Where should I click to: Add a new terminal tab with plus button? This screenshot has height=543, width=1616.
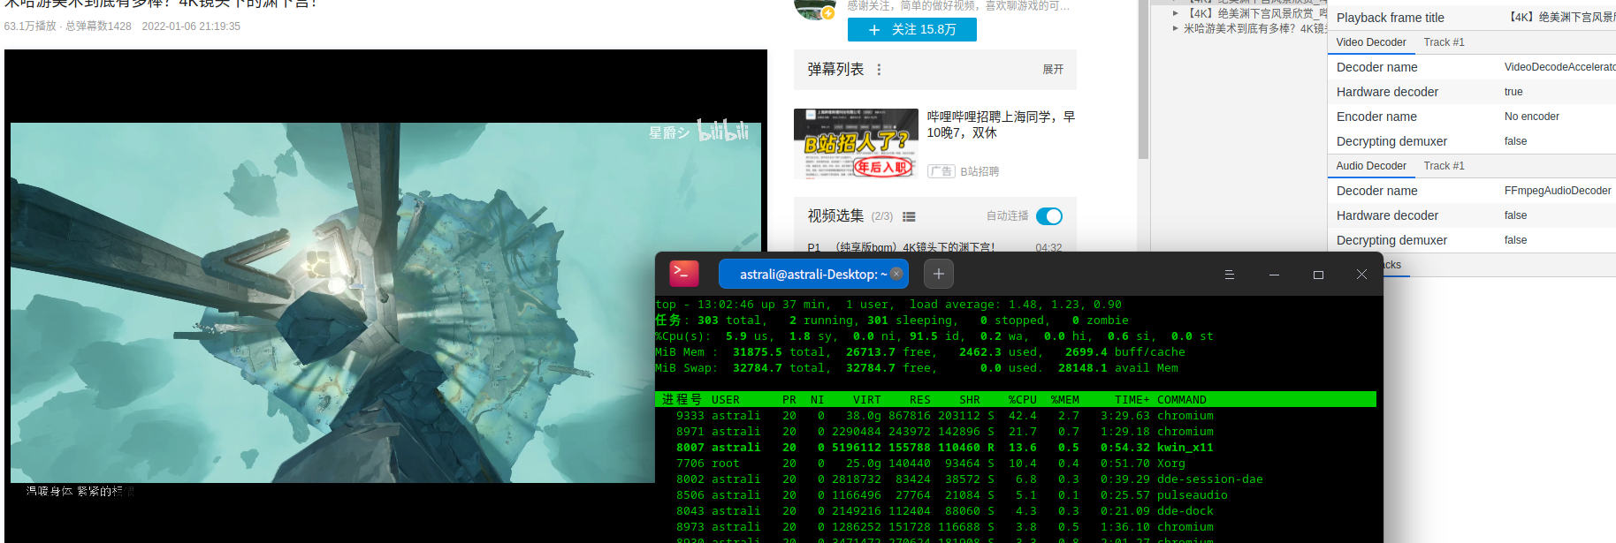pos(939,274)
